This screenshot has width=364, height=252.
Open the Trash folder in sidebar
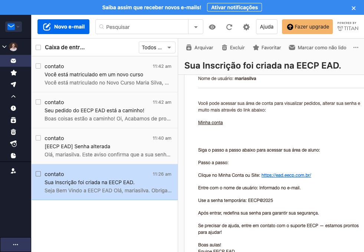pos(13,132)
